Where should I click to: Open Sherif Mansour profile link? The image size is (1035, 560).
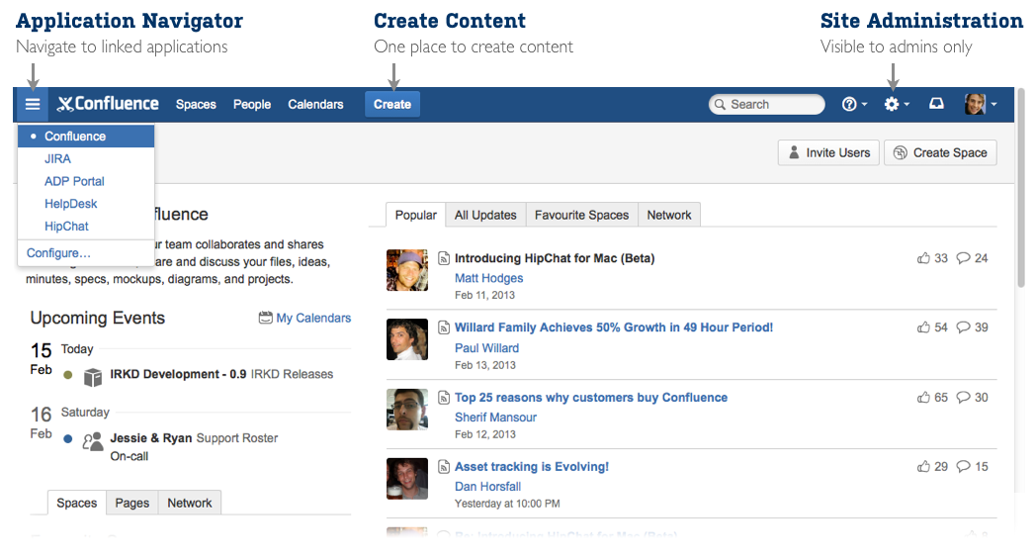495,418
